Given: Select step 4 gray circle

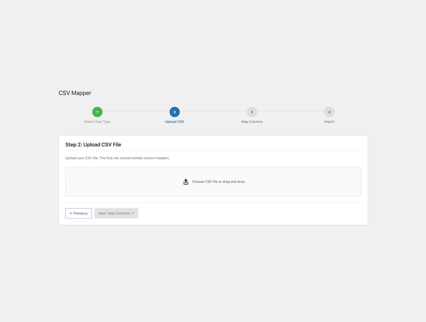Looking at the screenshot, I should pyautogui.click(x=329, y=112).
